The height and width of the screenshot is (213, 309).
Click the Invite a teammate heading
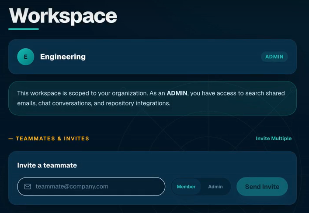(47, 165)
